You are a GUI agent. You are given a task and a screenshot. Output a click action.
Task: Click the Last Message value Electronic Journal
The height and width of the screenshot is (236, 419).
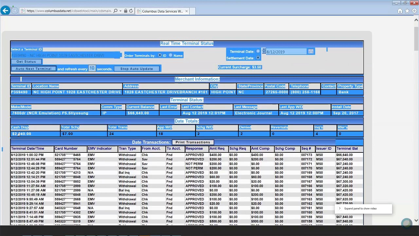coord(253,113)
